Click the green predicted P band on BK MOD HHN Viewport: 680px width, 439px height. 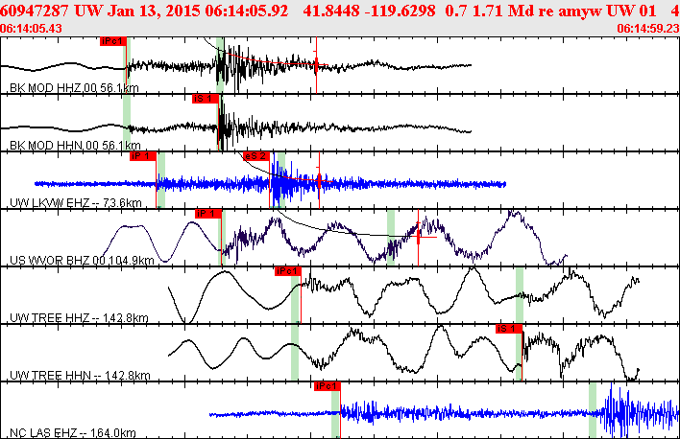pyautogui.click(x=127, y=123)
